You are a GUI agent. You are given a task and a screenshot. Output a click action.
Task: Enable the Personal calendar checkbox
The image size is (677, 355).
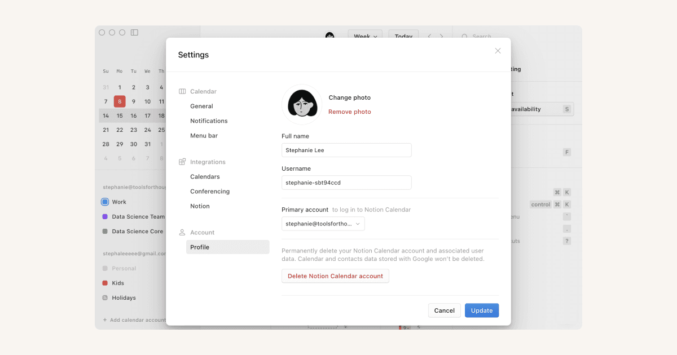click(x=105, y=268)
